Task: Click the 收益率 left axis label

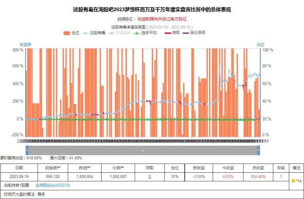Action: (25, 44)
